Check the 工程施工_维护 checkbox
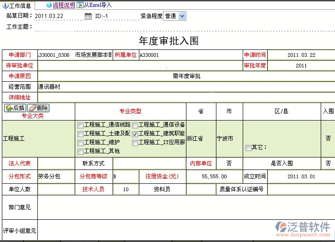 click(81, 143)
